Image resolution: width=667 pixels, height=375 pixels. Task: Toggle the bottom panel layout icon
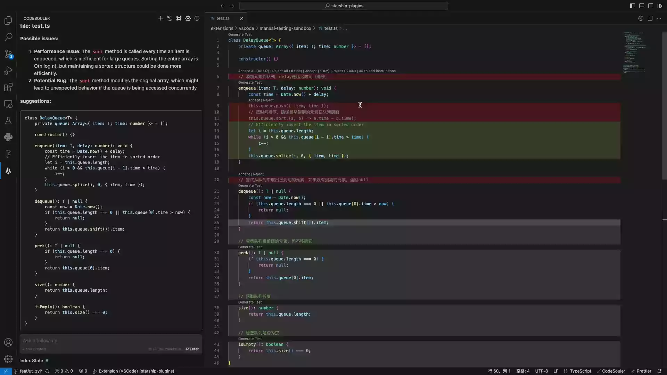click(642, 6)
